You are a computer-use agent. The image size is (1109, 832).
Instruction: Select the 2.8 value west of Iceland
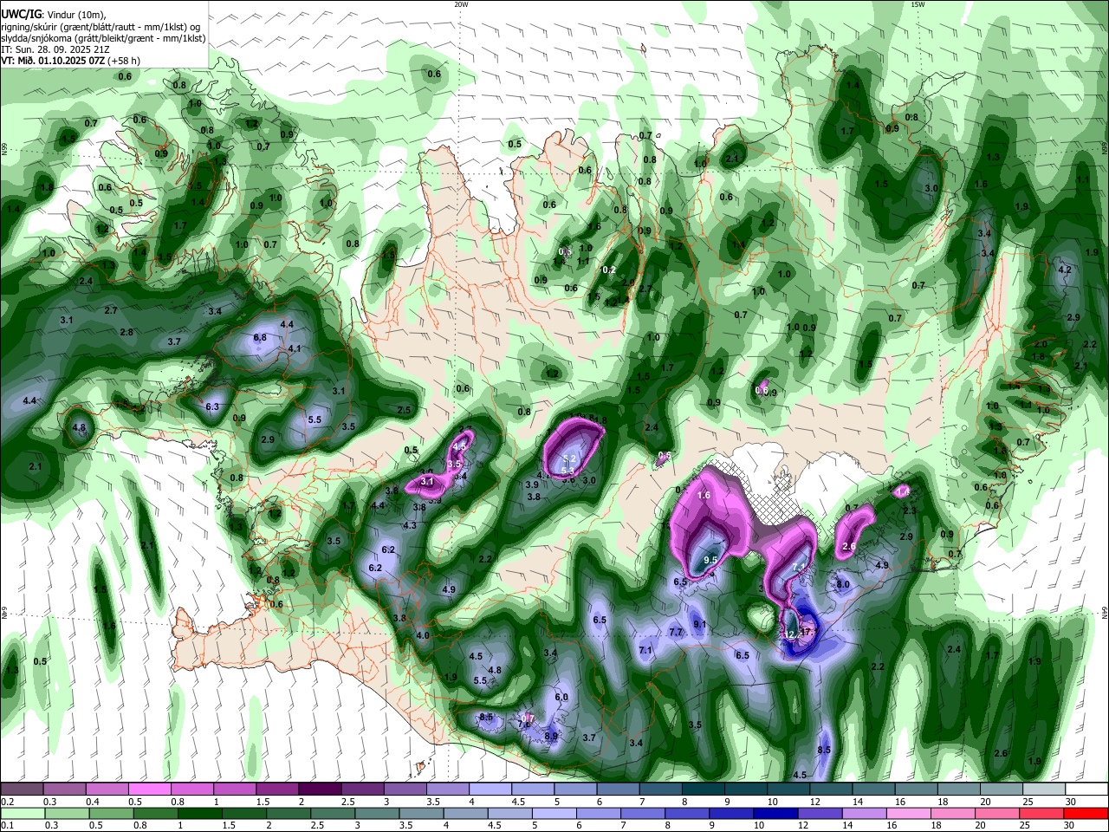(126, 332)
